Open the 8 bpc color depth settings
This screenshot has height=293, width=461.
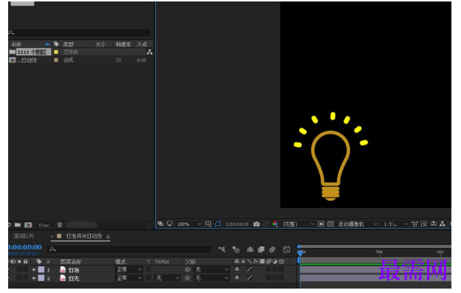pyautogui.click(x=44, y=225)
